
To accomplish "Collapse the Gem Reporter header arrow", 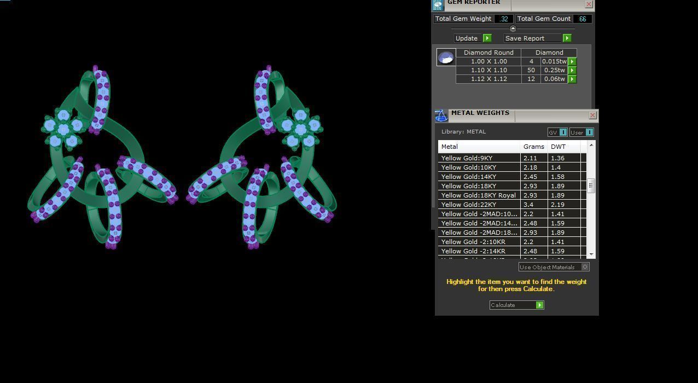I will coord(513,28).
